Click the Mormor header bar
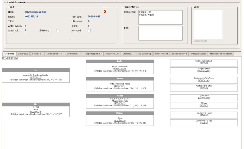The width and height of the screenshot is (244, 149). [x=120, y=113]
